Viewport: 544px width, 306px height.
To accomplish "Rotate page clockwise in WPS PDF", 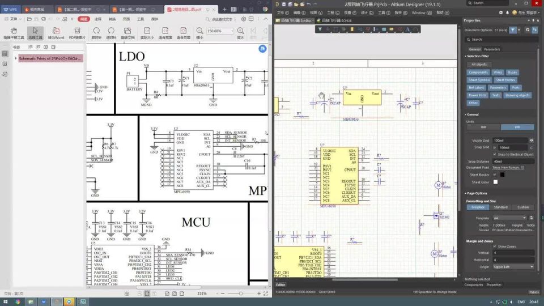I will [96, 33].
